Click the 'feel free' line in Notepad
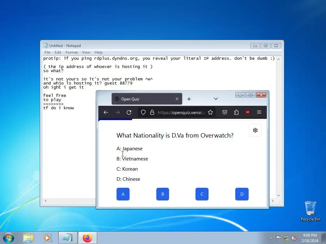The image size is (326, 244). coord(55,95)
